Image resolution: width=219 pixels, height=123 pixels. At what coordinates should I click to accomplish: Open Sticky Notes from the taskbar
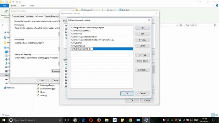[x=123, y=120]
